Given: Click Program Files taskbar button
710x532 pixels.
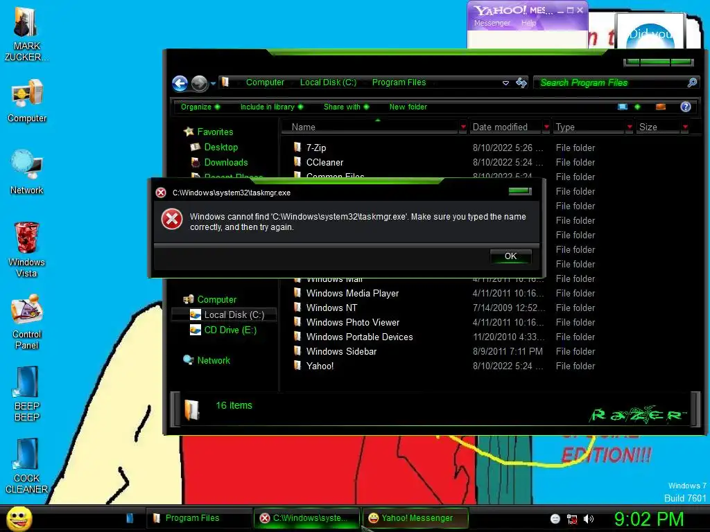Looking at the screenshot, I should [199, 518].
